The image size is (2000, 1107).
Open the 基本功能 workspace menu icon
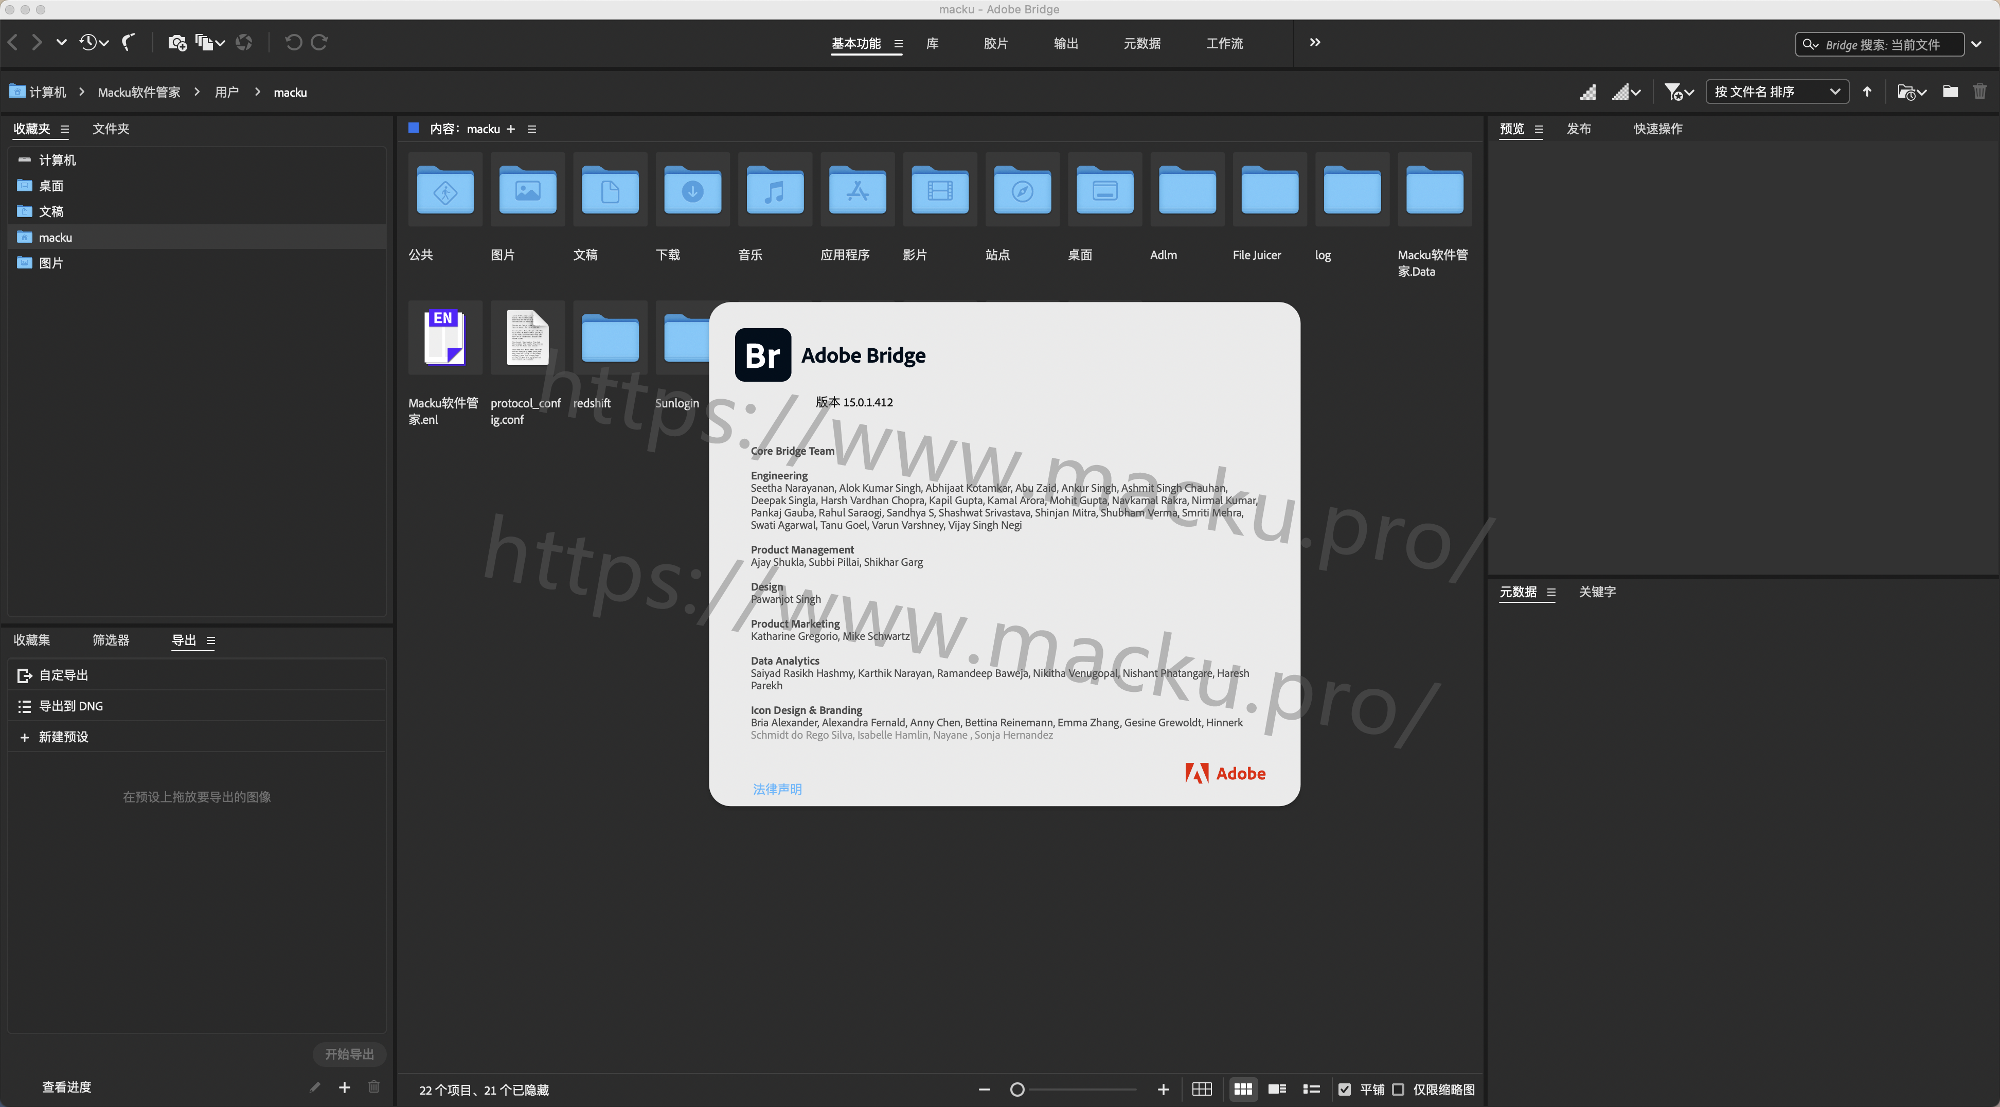coord(898,44)
